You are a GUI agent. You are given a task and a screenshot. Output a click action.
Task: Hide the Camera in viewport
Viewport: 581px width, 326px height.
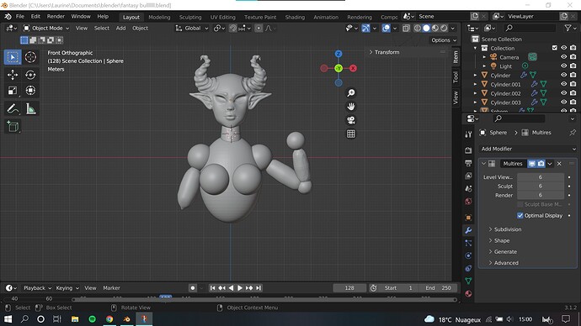[563, 57]
